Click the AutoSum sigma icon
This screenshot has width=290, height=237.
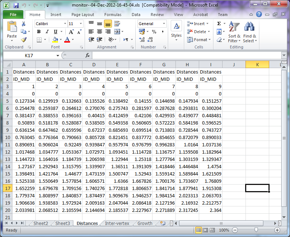tap(219, 24)
